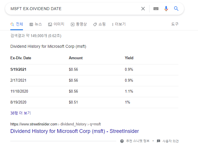
Task: Click the $0.56 amount in the 5/19/2021 row
Action: pyautogui.click(x=73, y=69)
